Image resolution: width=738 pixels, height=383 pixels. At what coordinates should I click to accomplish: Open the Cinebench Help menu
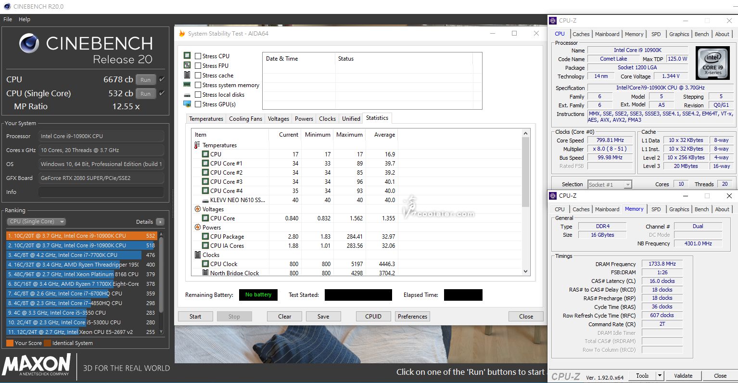[25, 19]
